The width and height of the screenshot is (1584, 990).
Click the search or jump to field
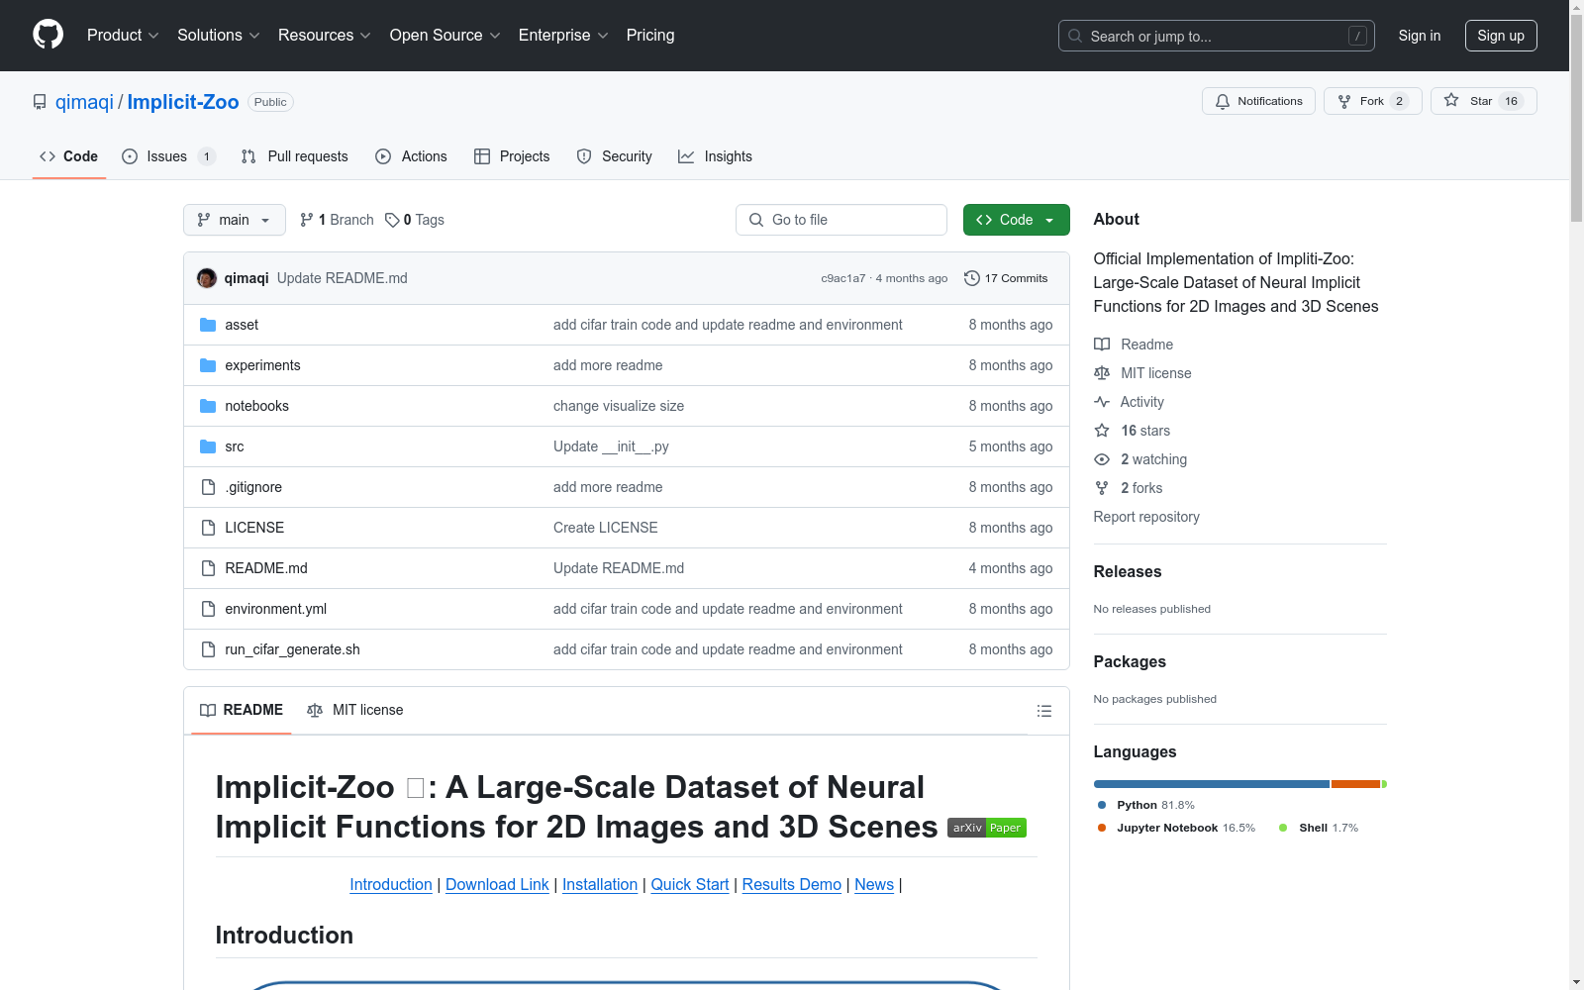[1217, 36]
